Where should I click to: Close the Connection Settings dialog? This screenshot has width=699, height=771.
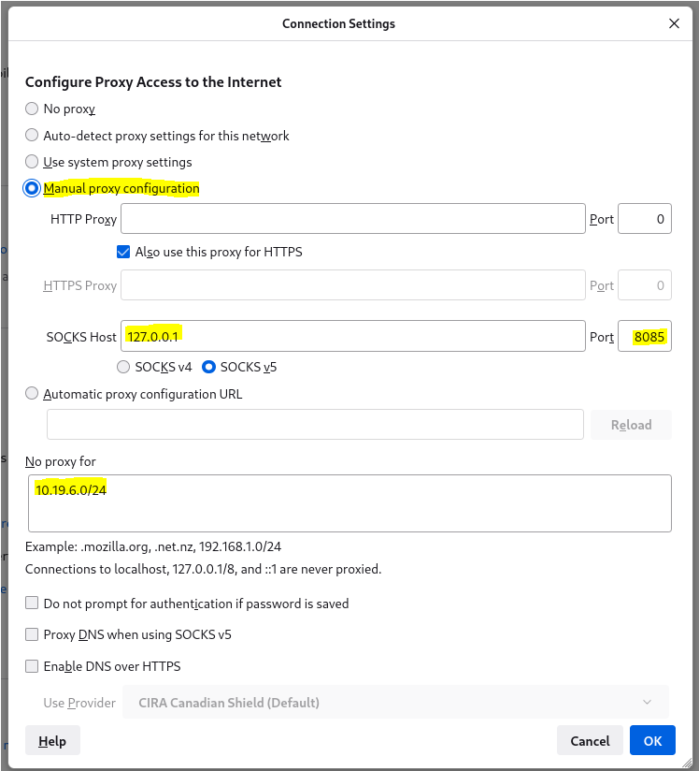(674, 23)
